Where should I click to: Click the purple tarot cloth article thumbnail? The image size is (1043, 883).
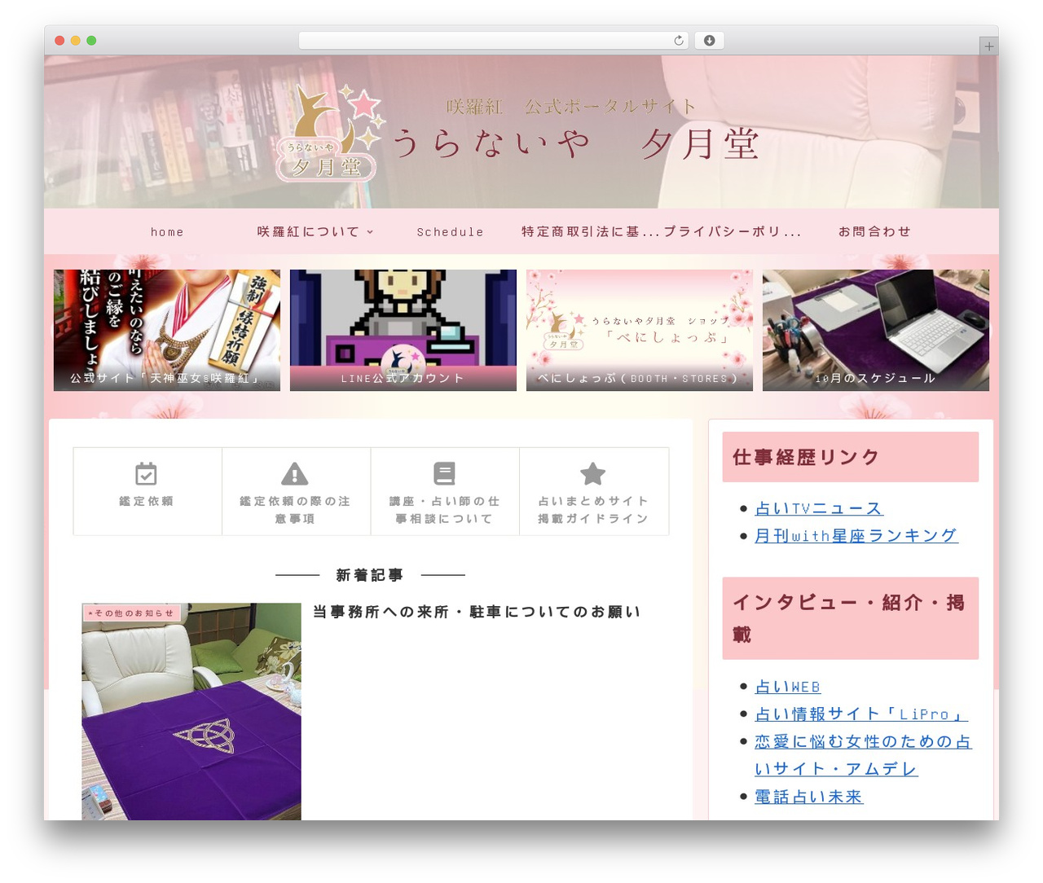[x=191, y=711]
